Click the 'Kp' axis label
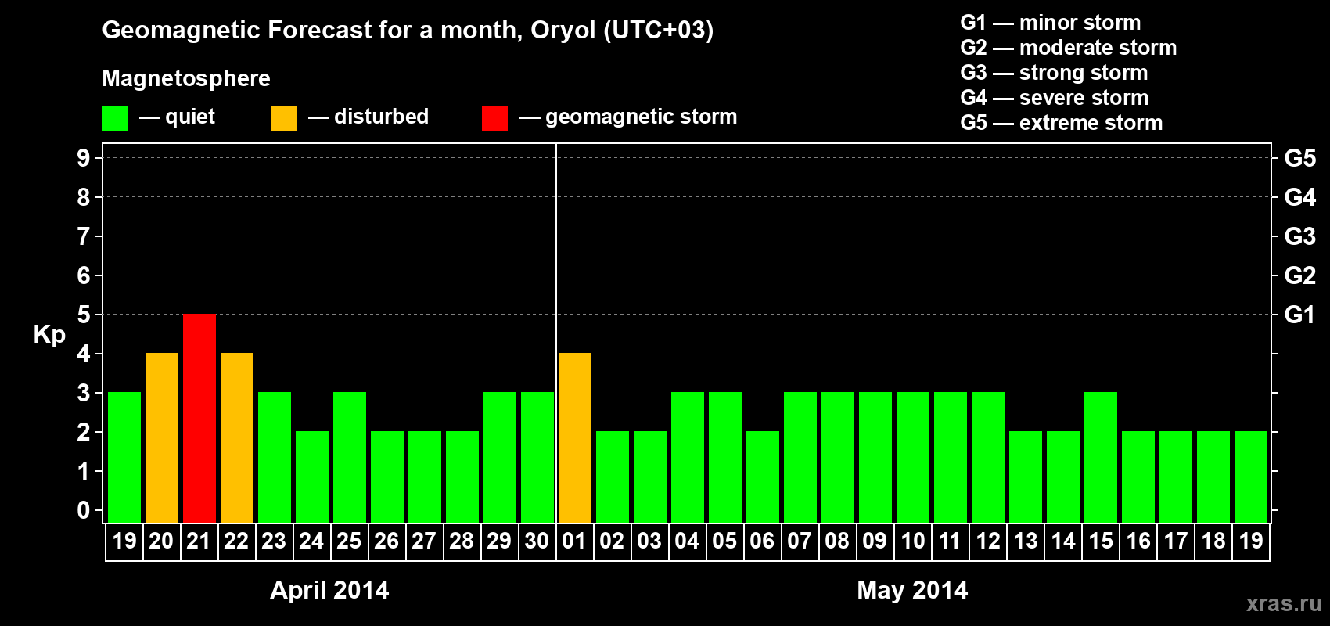Image resolution: width=1330 pixels, height=626 pixels. (x=49, y=335)
